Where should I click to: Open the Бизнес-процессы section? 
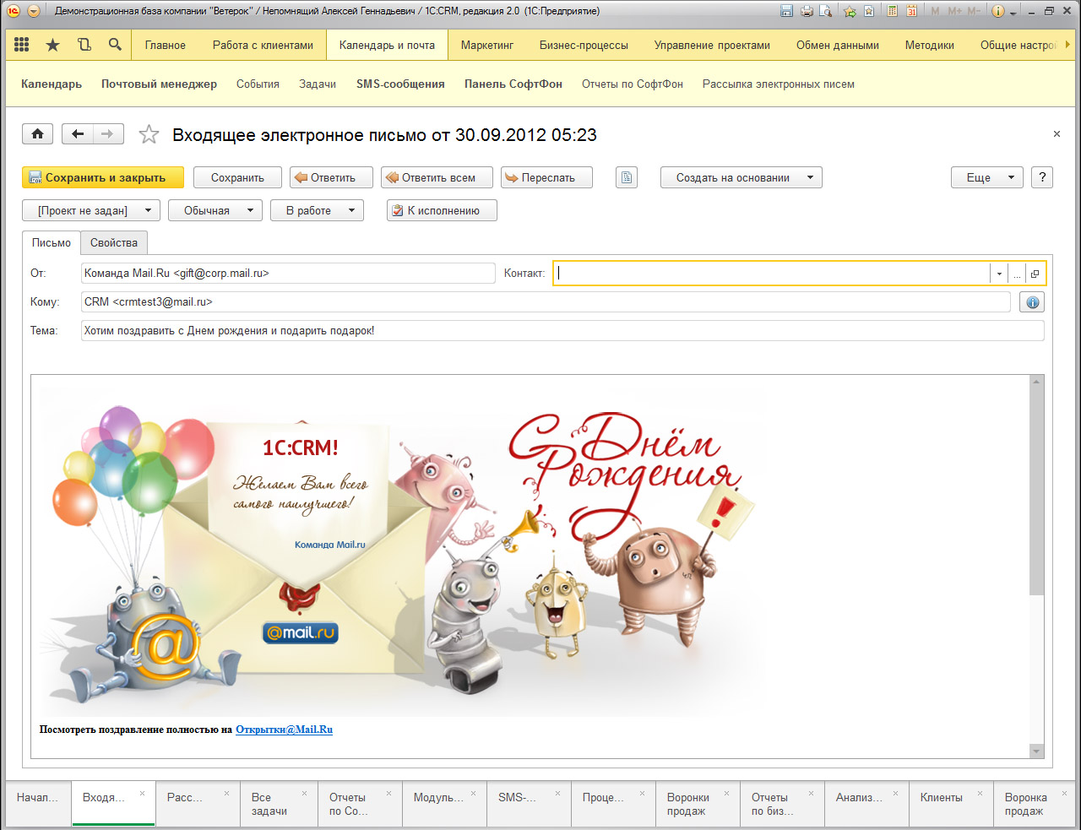click(x=584, y=45)
